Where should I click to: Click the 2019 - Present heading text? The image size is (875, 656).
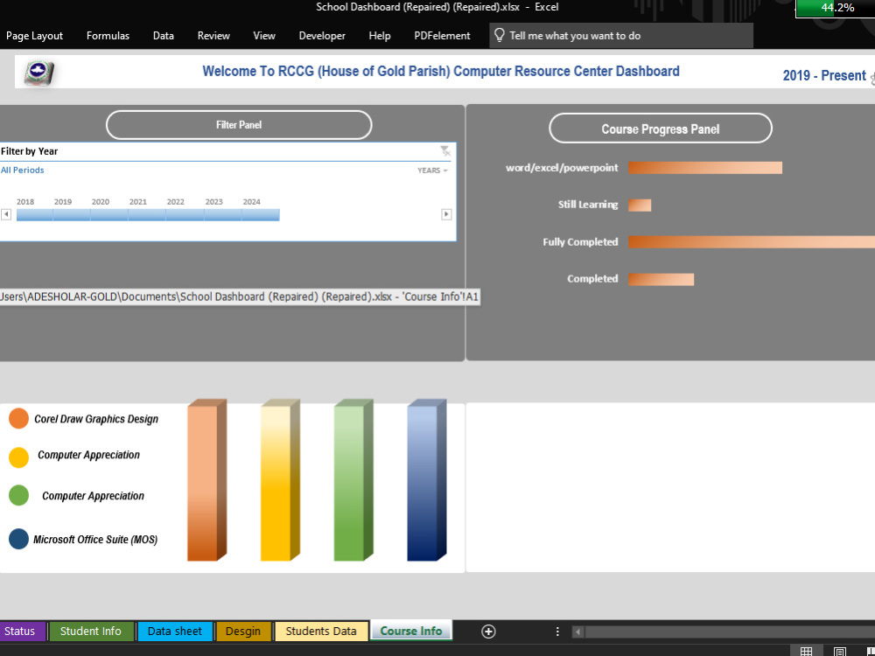[x=824, y=75]
